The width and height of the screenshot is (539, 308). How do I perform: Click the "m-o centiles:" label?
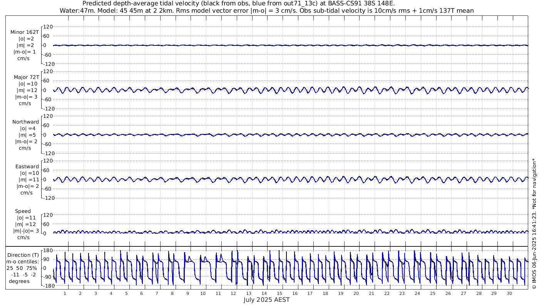pos(23,261)
